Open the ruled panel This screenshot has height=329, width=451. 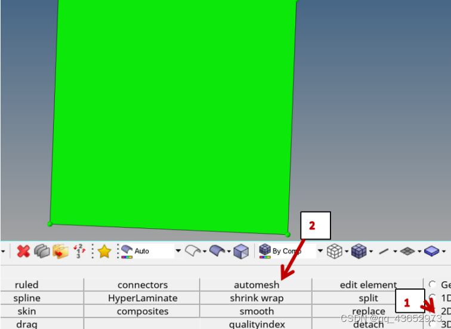26,285
